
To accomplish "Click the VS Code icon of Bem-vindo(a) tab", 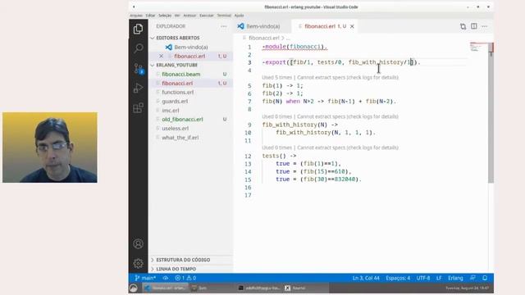I will [240, 26].
